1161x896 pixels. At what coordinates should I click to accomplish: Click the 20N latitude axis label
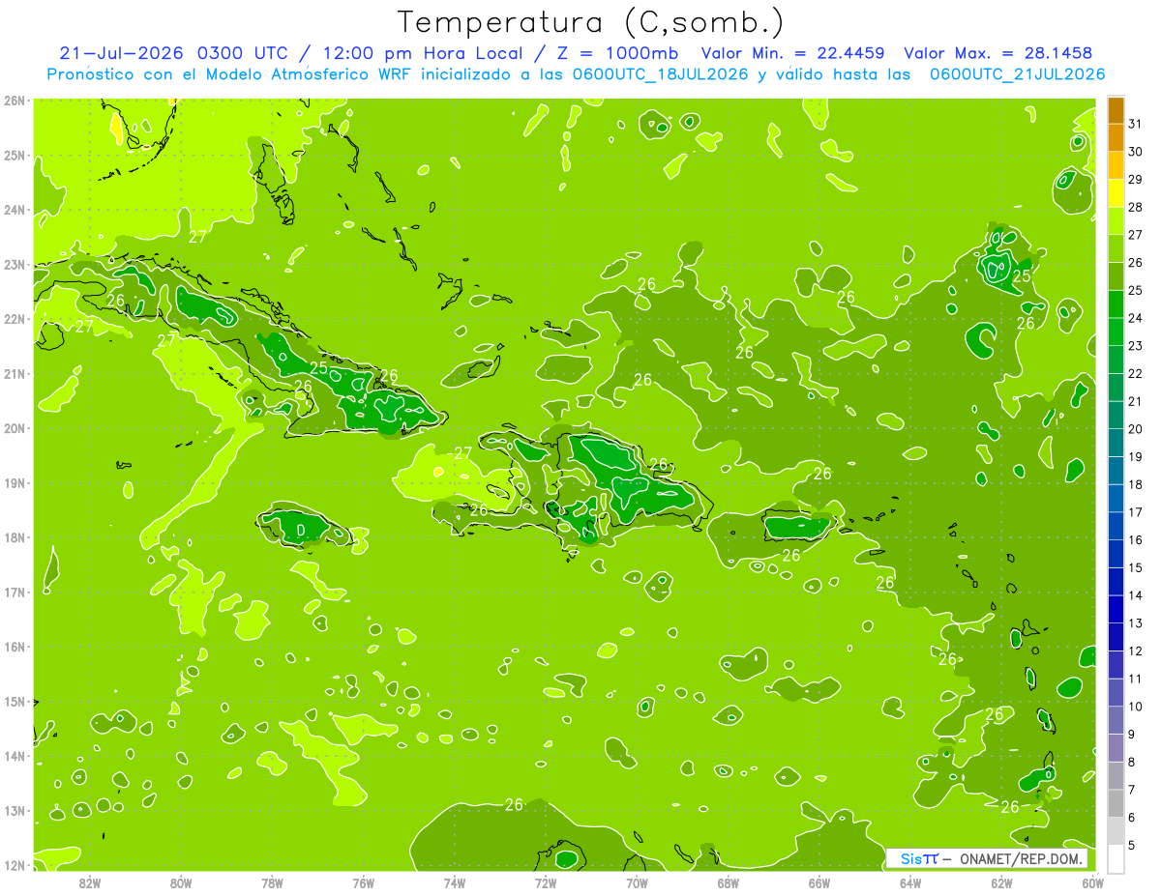click(15, 428)
